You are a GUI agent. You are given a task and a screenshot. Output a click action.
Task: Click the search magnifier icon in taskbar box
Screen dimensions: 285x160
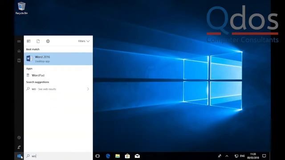[28, 156]
